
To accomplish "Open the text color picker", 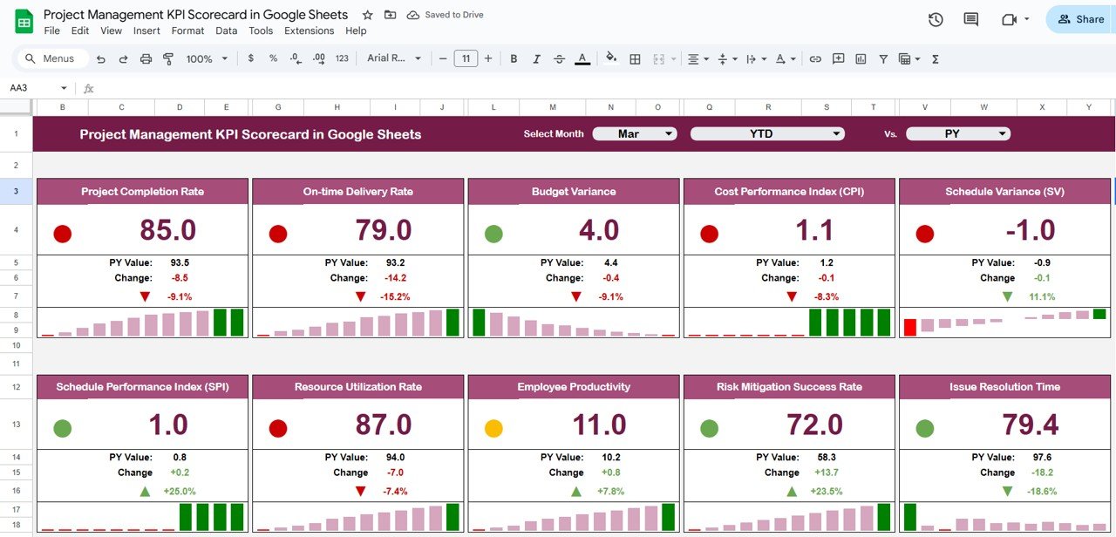I will tap(582, 58).
